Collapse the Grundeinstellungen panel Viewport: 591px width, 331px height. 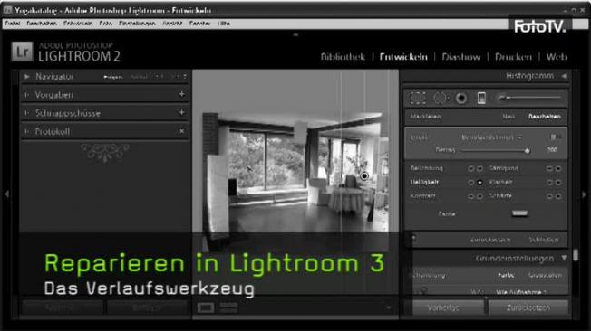pyautogui.click(x=564, y=258)
